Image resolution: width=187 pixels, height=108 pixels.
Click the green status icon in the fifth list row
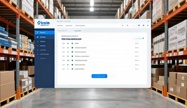(x=72, y=60)
